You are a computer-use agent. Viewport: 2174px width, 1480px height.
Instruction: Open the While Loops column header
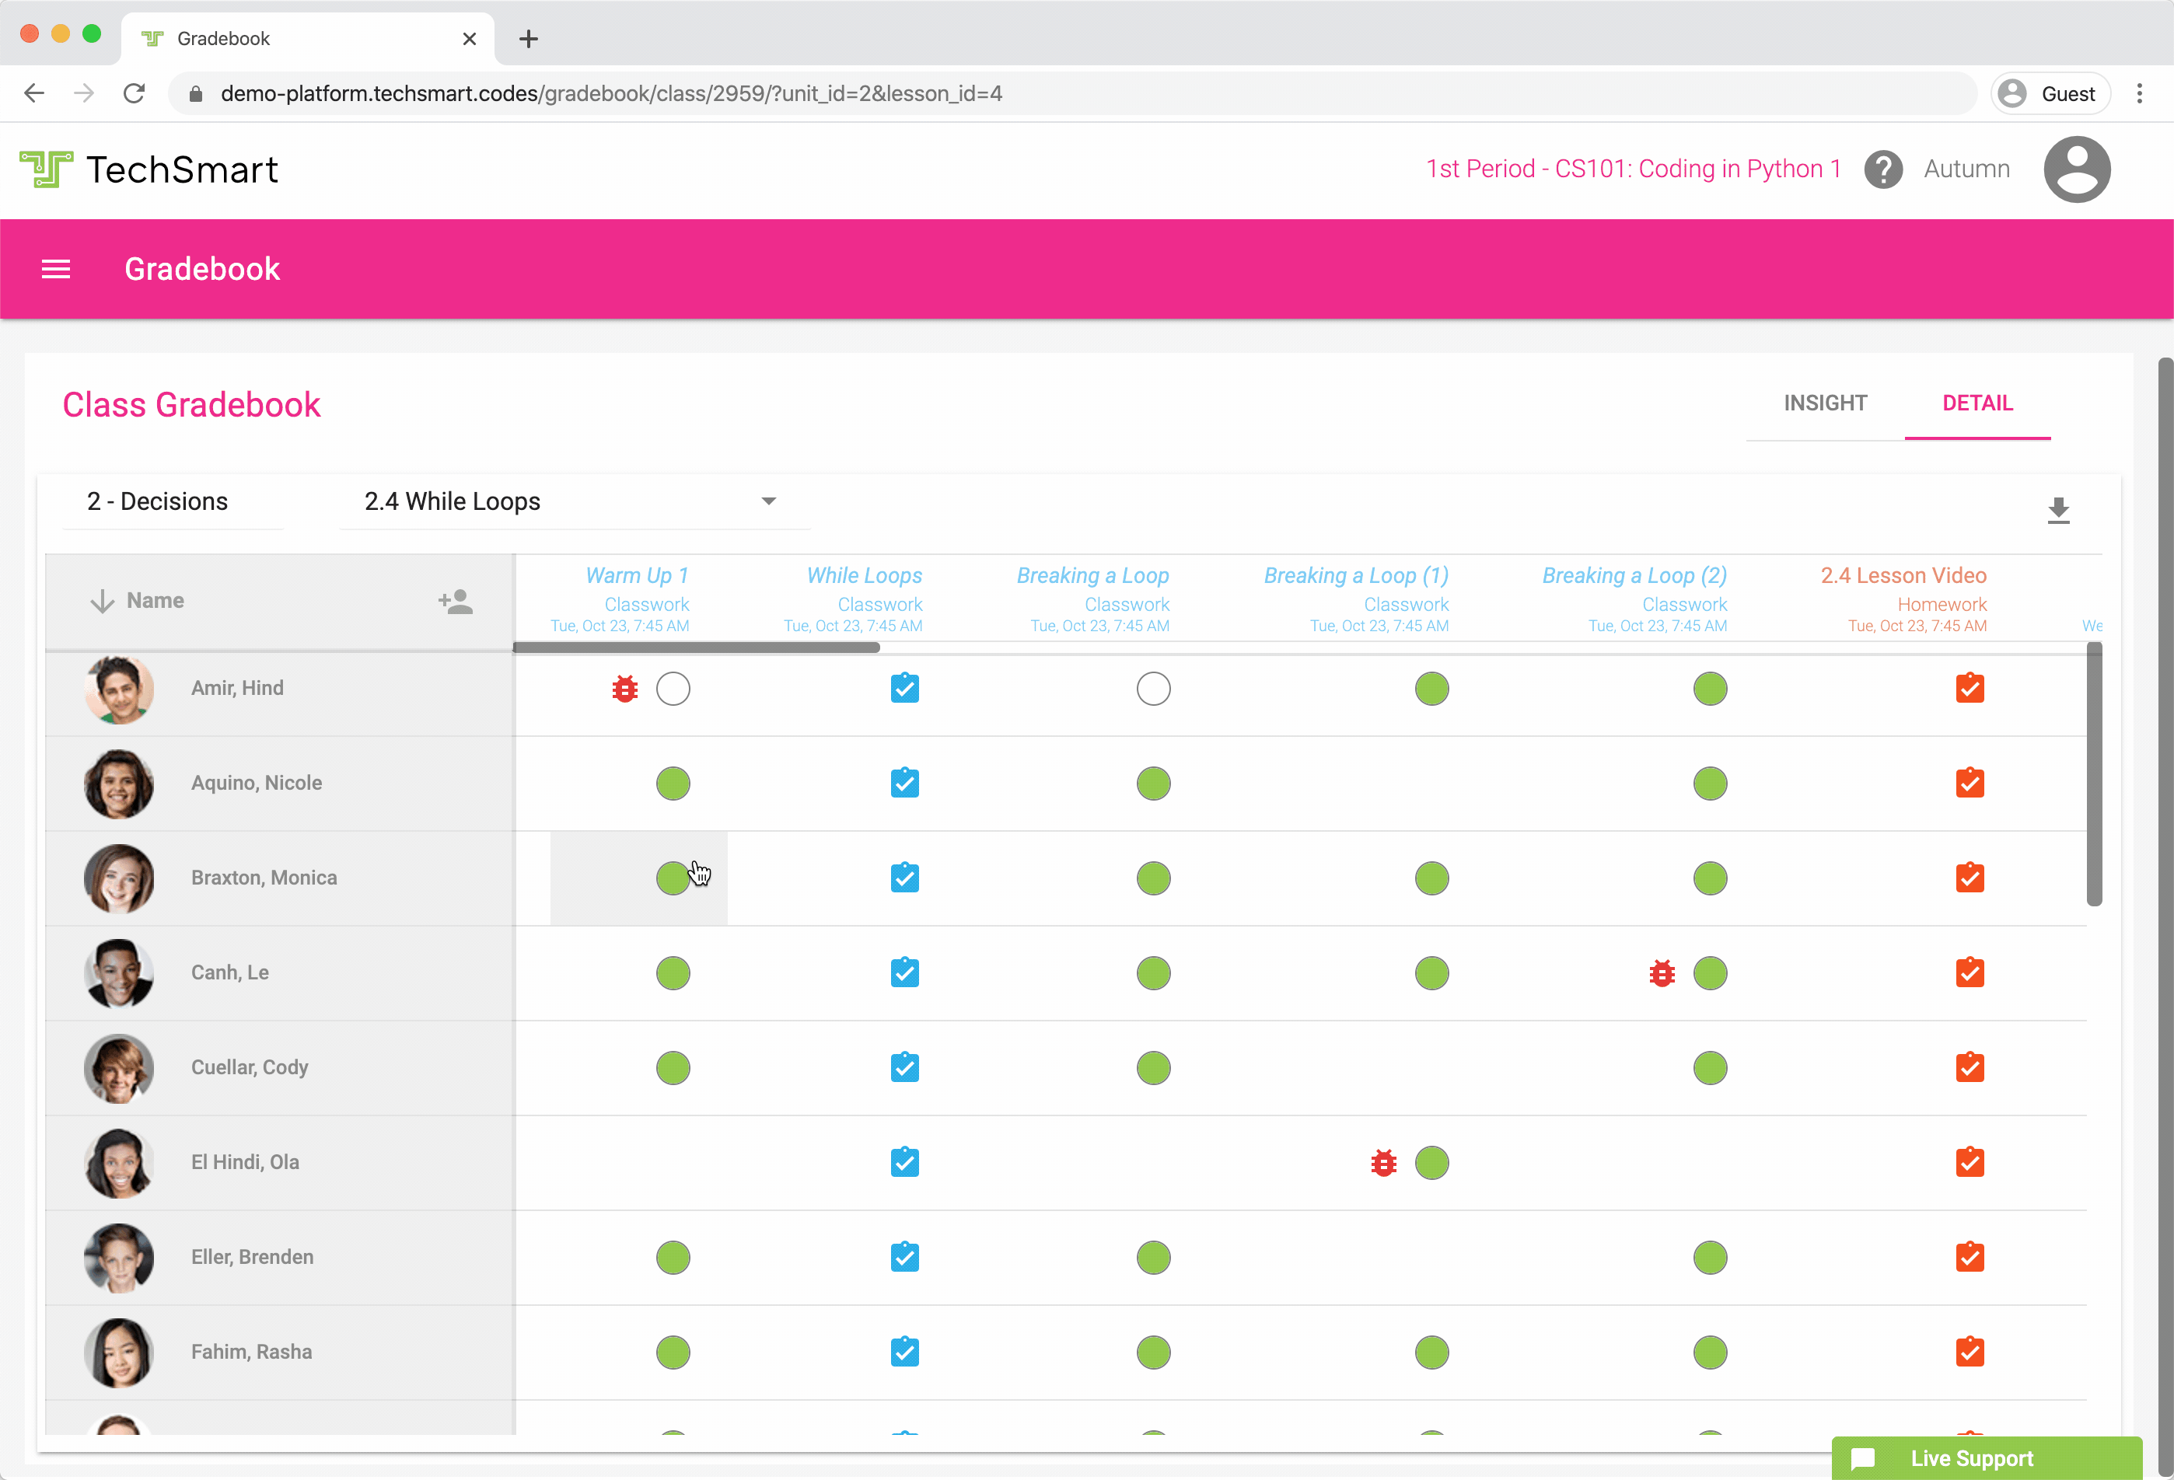point(863,576)
